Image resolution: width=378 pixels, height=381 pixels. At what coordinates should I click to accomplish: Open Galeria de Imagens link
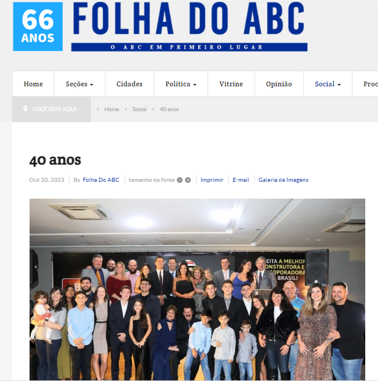pyautogui.click(x=283, y=180)
